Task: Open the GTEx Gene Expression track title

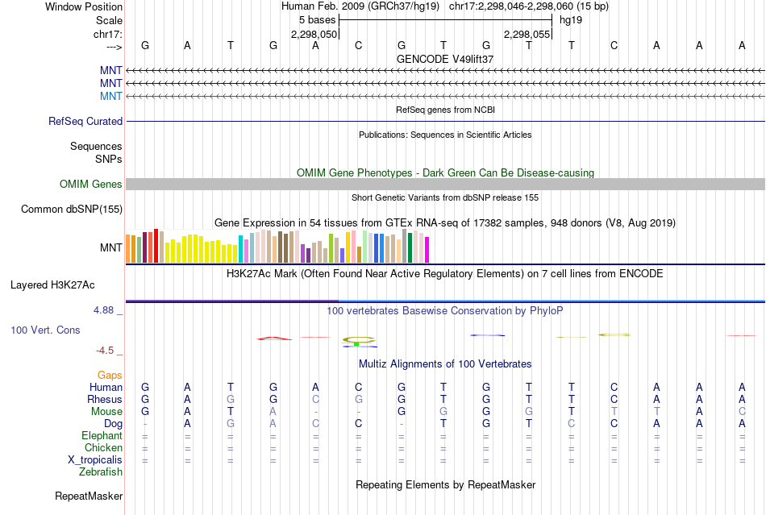Action: [445, 223]
